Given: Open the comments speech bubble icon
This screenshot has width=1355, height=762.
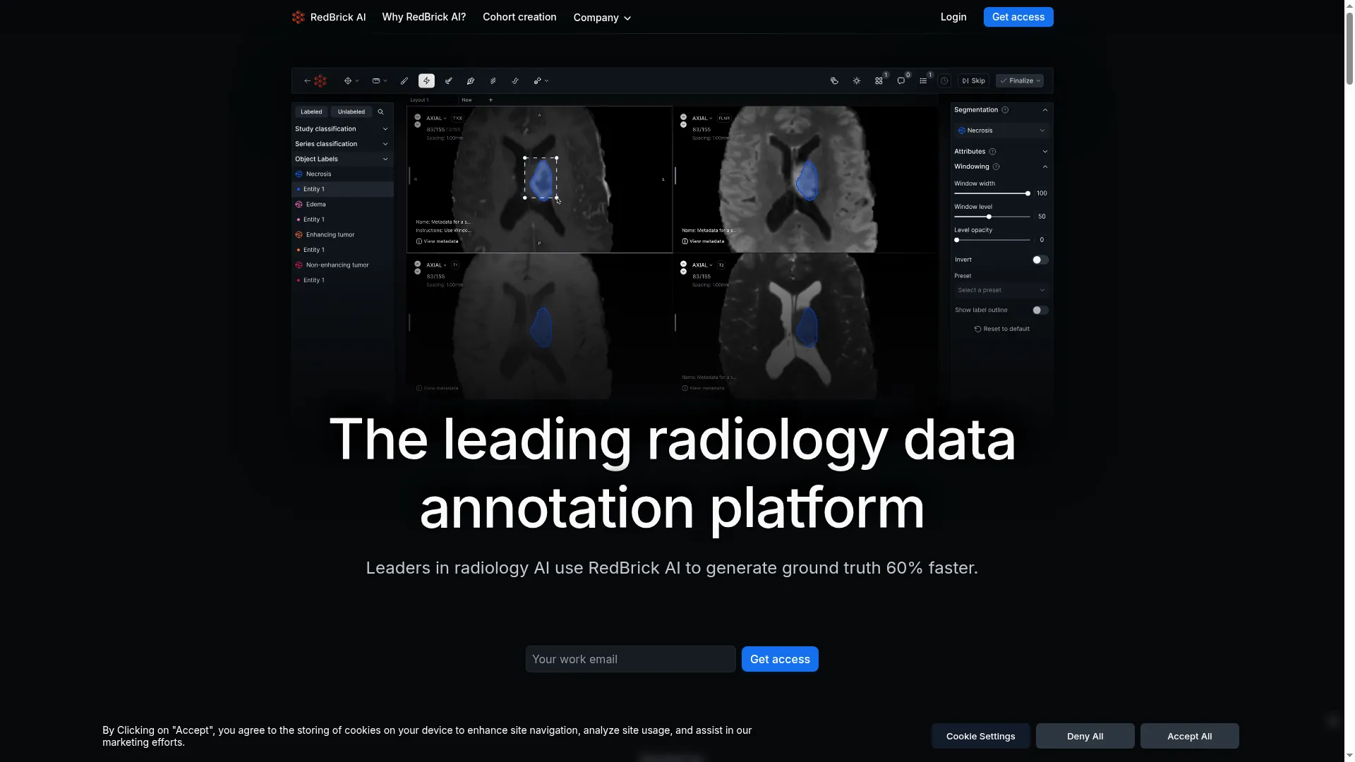Looking at the screenshot, I should (901, 81).
